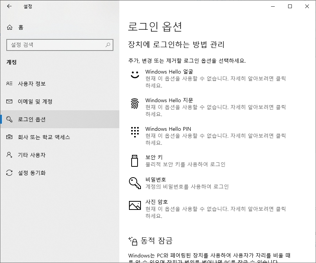Open the 사용자 정보 menu item

(60, 84)
